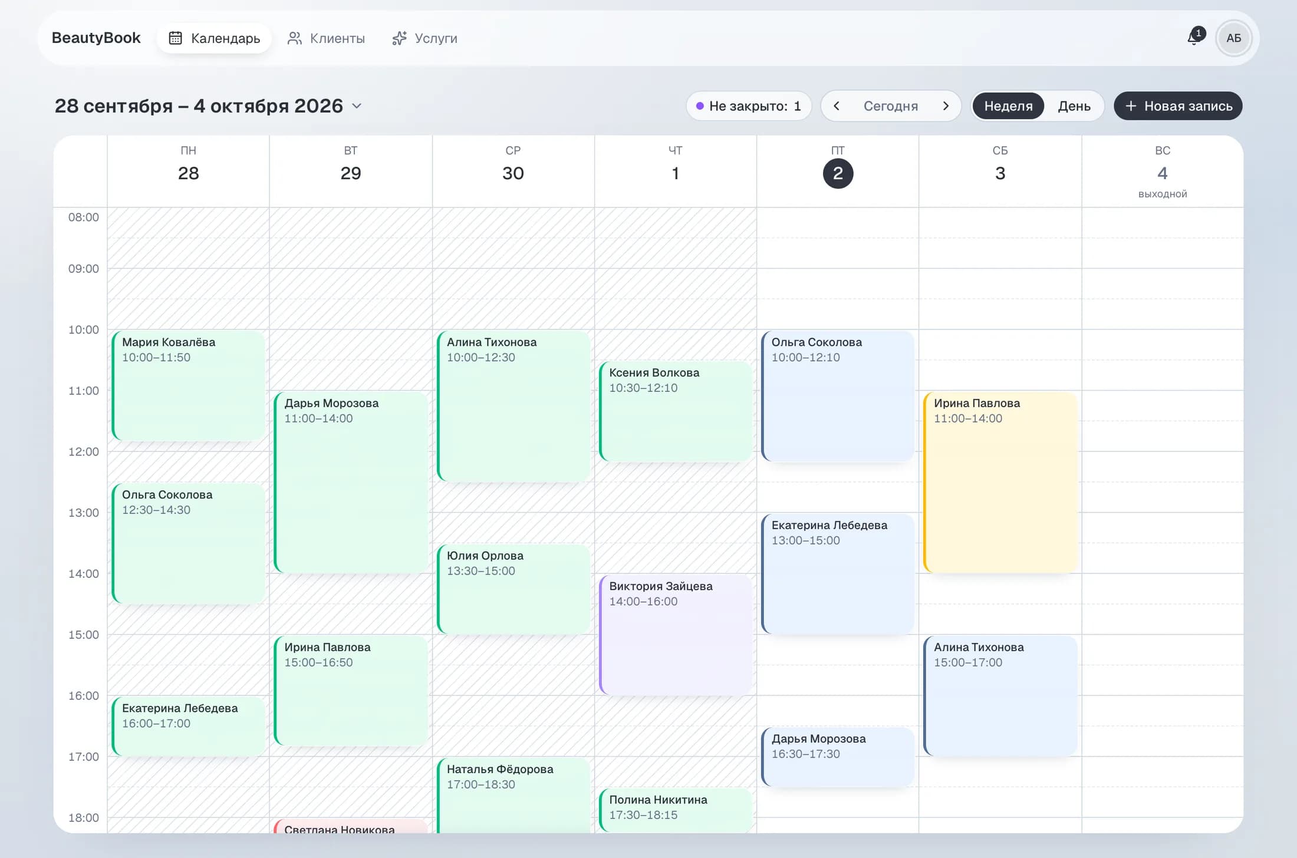Select Sunday 4 выходной header
1297x858 pixels.
[x=1163, y=171]
